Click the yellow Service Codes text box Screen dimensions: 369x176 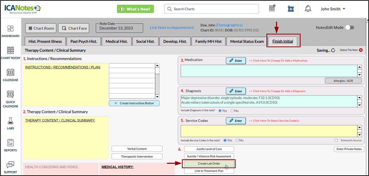pyautogui.click(x=269, y=131)
